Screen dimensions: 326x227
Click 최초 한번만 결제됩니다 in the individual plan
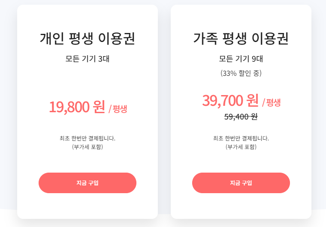click(88, 138)
